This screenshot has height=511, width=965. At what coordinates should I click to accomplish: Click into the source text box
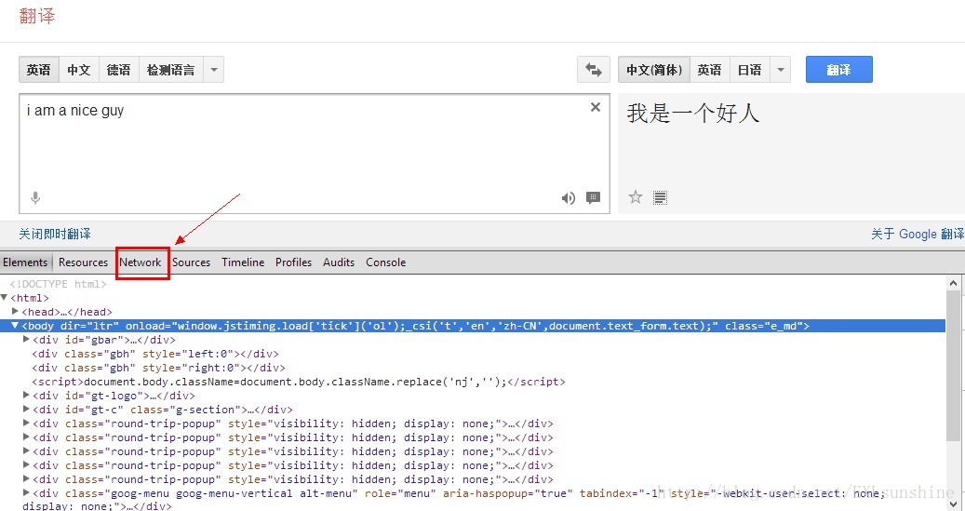click(314, 154)
